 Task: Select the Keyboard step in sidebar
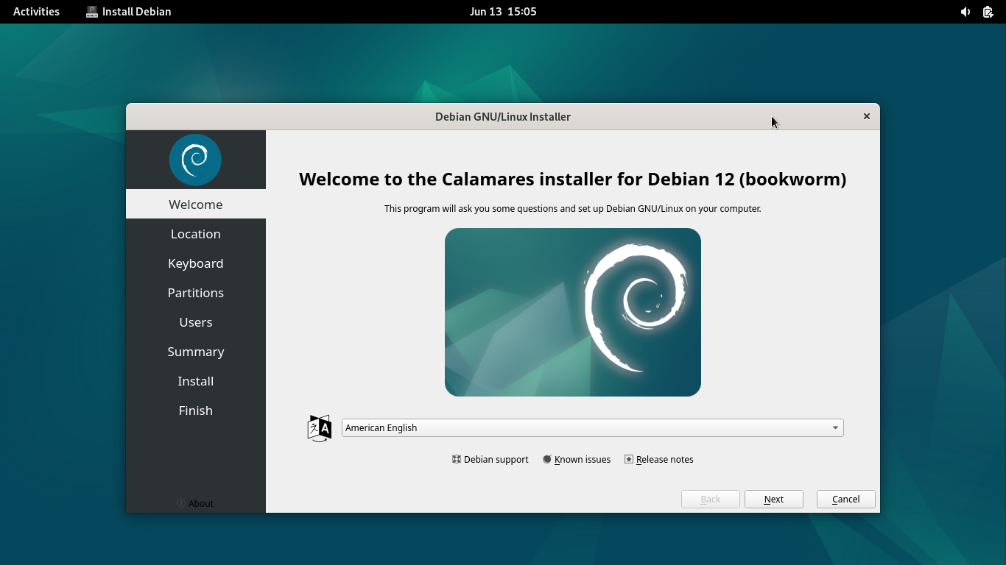[195, 263]
